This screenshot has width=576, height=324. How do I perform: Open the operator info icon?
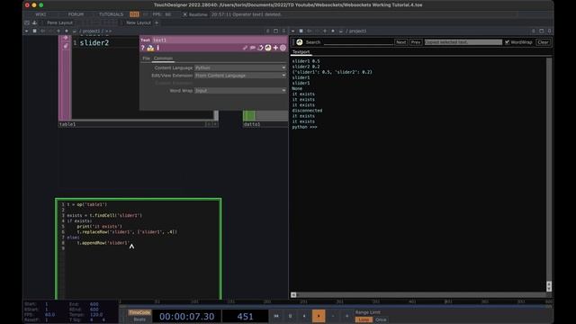pyautogui.click(x=158, y=48)
